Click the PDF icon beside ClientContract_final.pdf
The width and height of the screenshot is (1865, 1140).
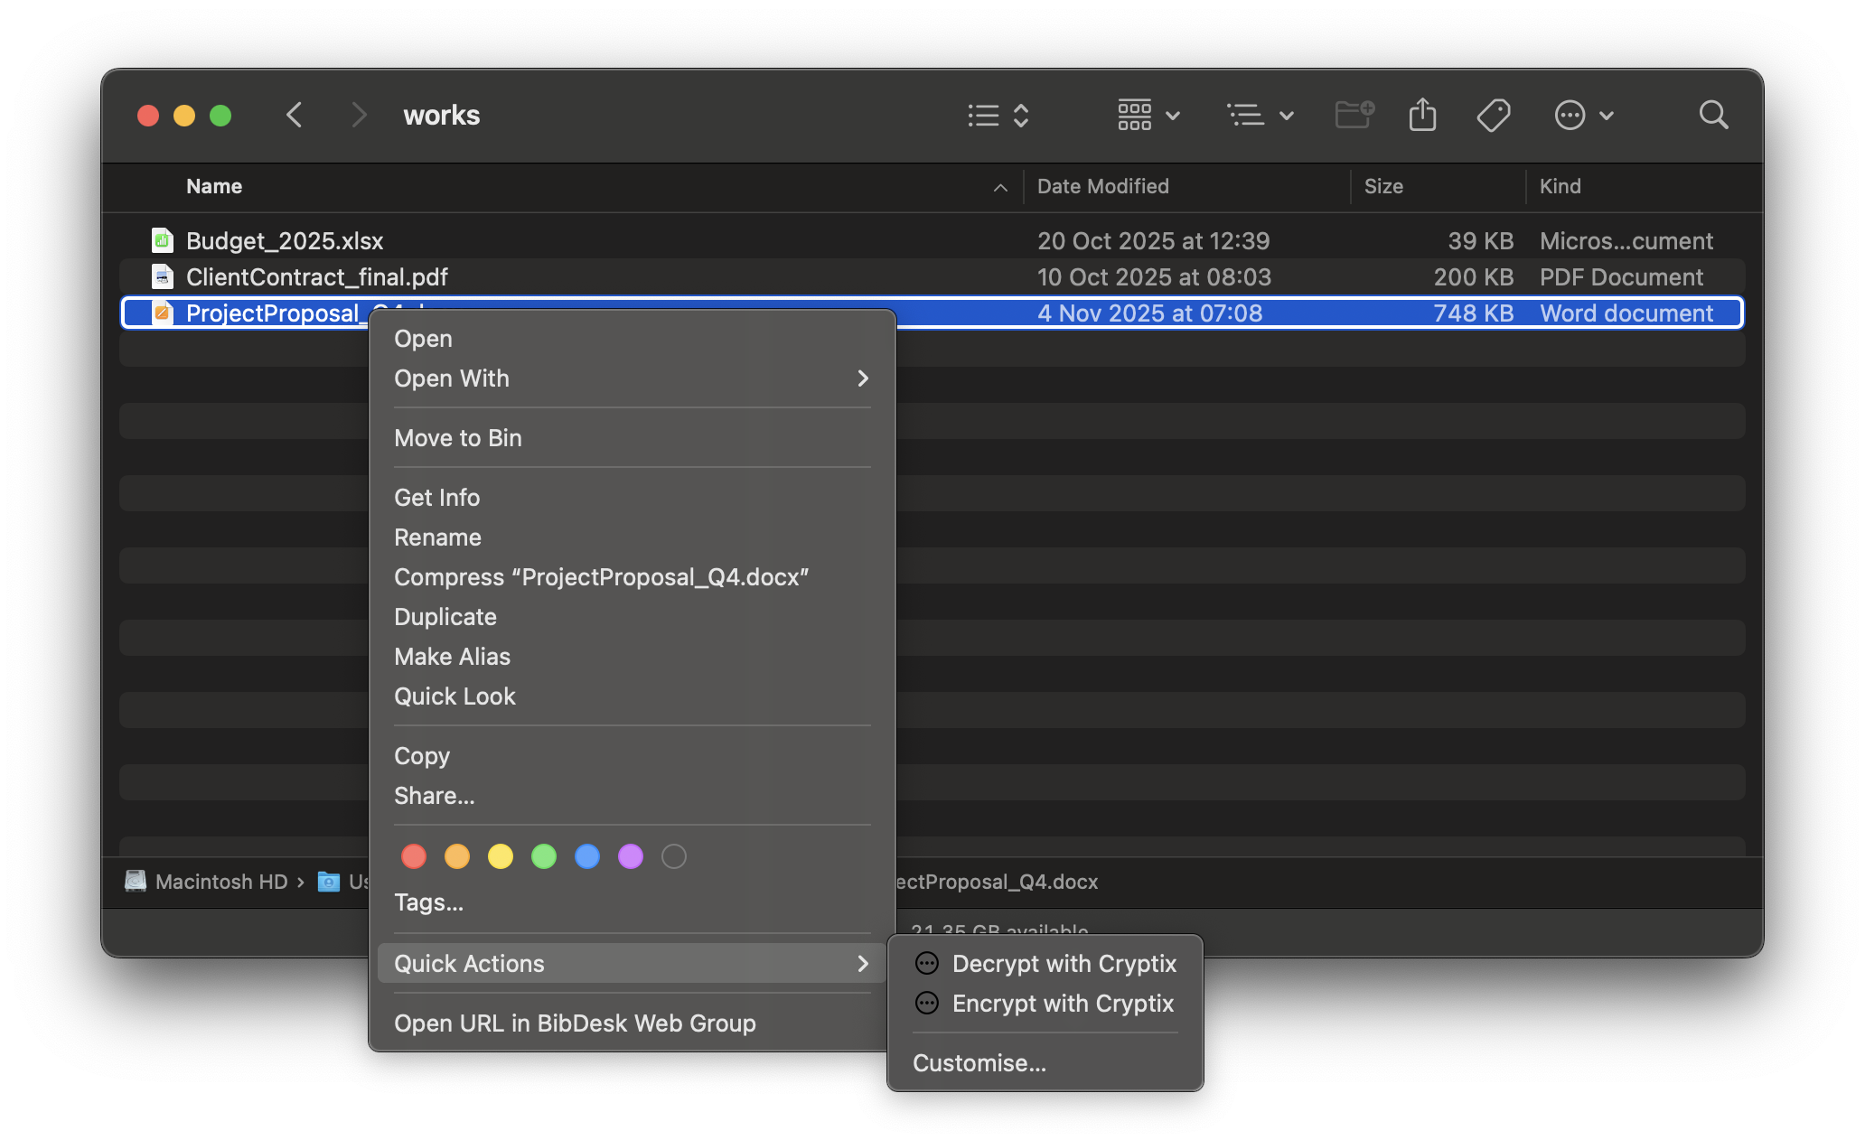click(x=163, y=276)
